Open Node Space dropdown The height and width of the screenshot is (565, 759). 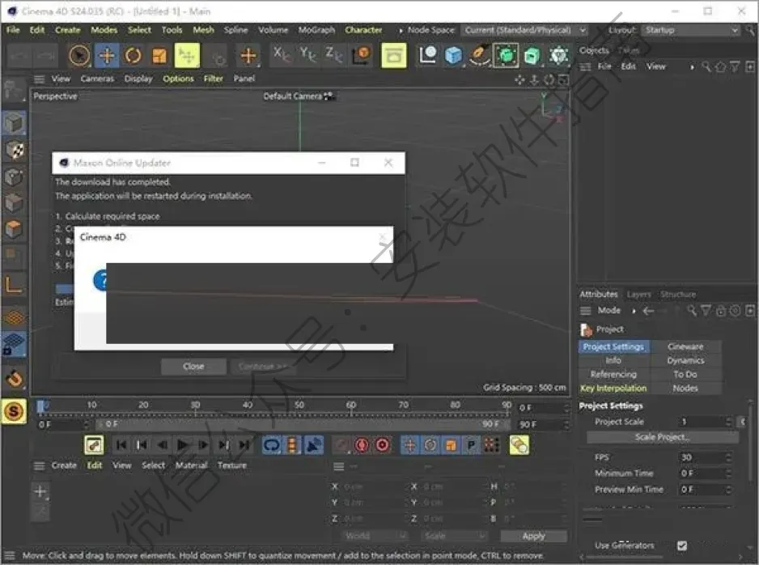(524, 30)
